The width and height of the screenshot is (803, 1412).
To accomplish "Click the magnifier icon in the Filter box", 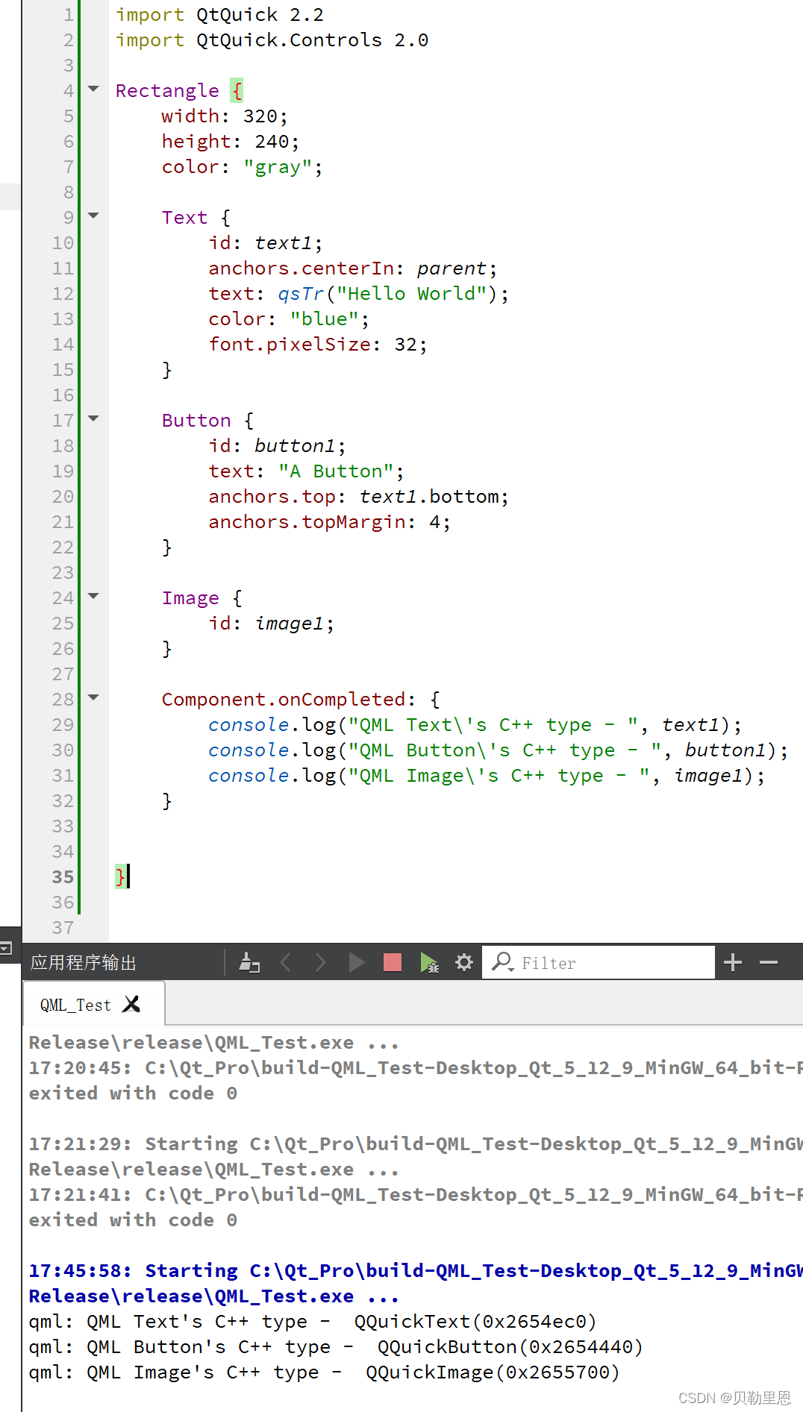I will [502, 962].
